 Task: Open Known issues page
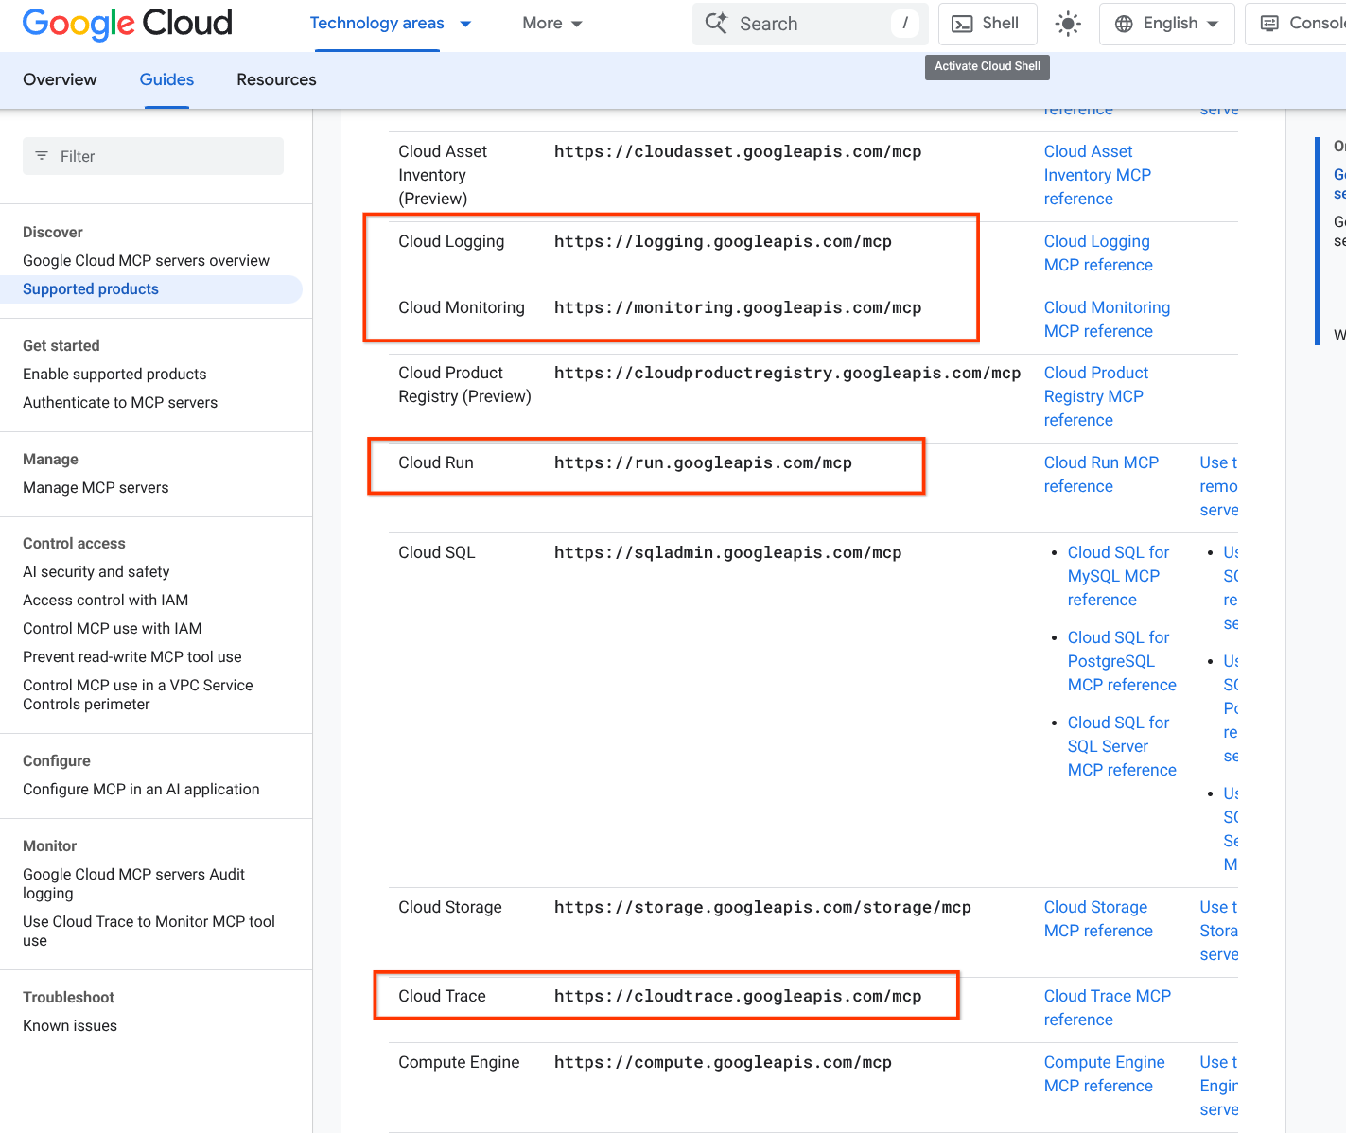[x=70, y=1025]
